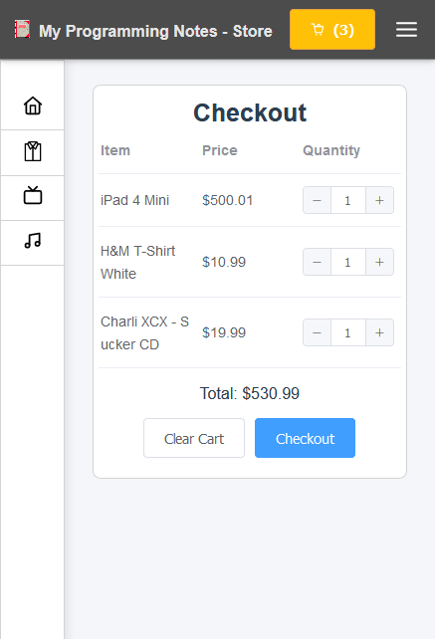Open the music category note icon
This screenshot has height=639, width=435.
pos(33,241)
